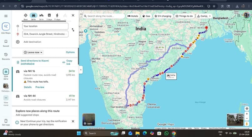
Task: Show your location on the map
Action: [x=247, y=109]
